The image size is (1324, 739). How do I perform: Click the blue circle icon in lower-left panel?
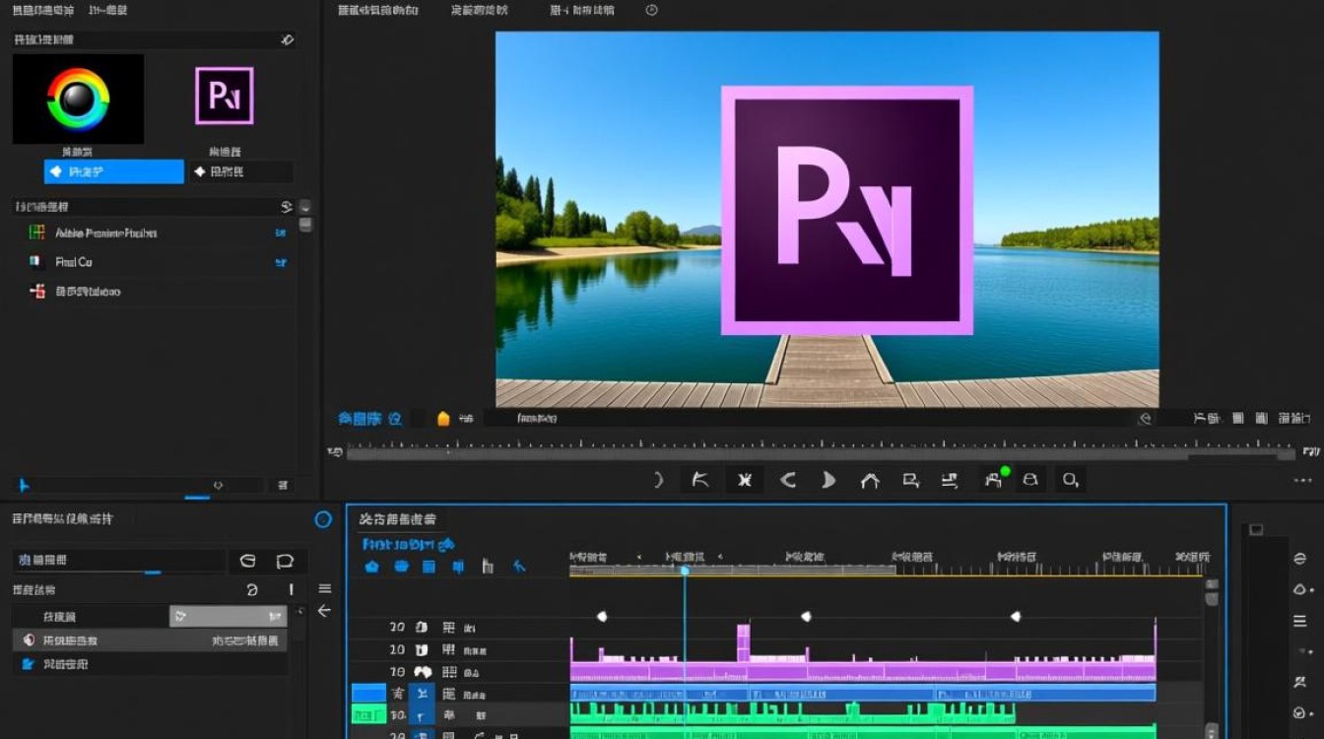point(323,519)
